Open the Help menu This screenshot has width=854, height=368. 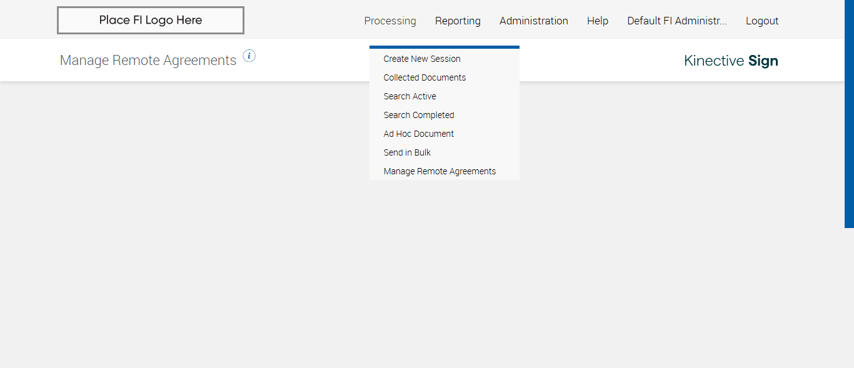pos(598,21)
